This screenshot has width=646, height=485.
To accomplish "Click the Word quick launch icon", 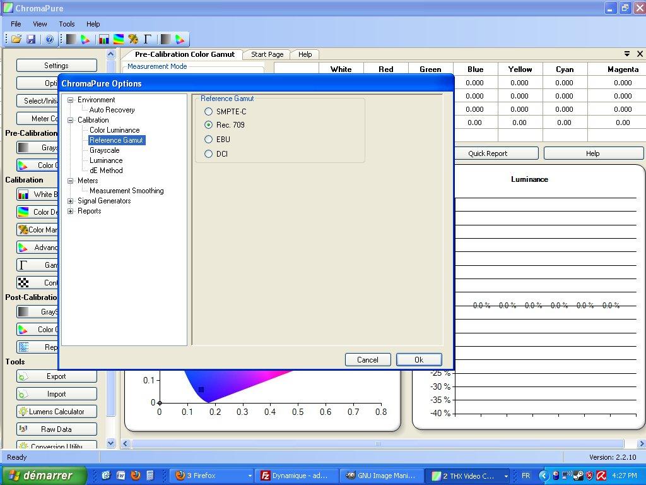I will tap(121, 475).
